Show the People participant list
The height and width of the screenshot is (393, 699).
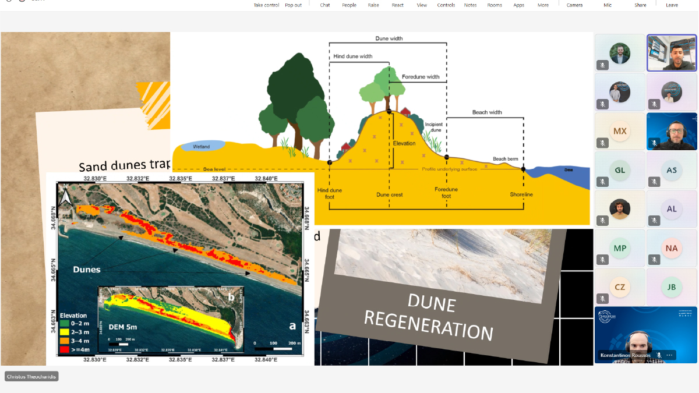click(x=349, y=5)
